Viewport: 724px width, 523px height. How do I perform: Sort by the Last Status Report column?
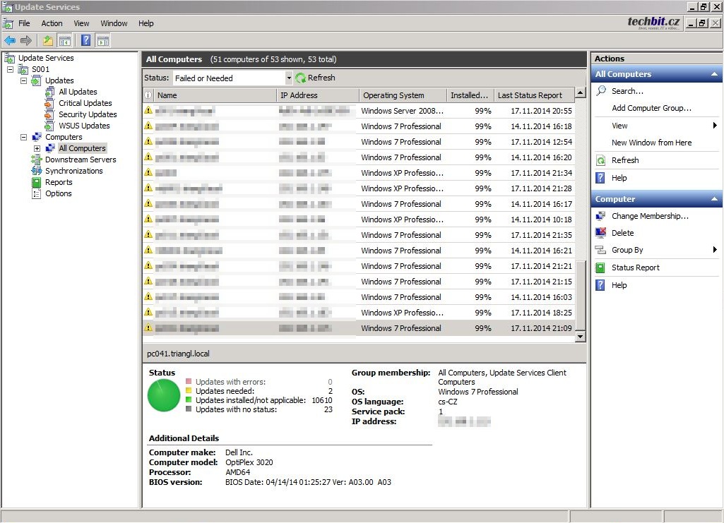(x=530, y=95)
